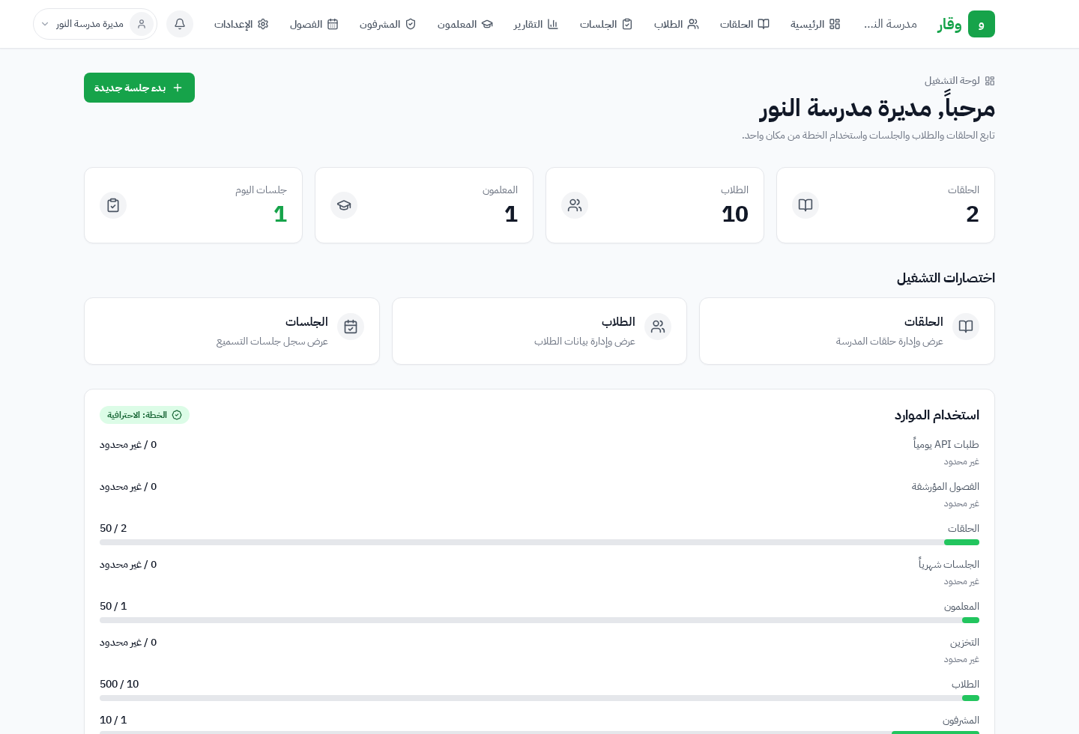Open the الفصول navbar item
Viewport: 1079px width, 734px height.
coord(314,24)
